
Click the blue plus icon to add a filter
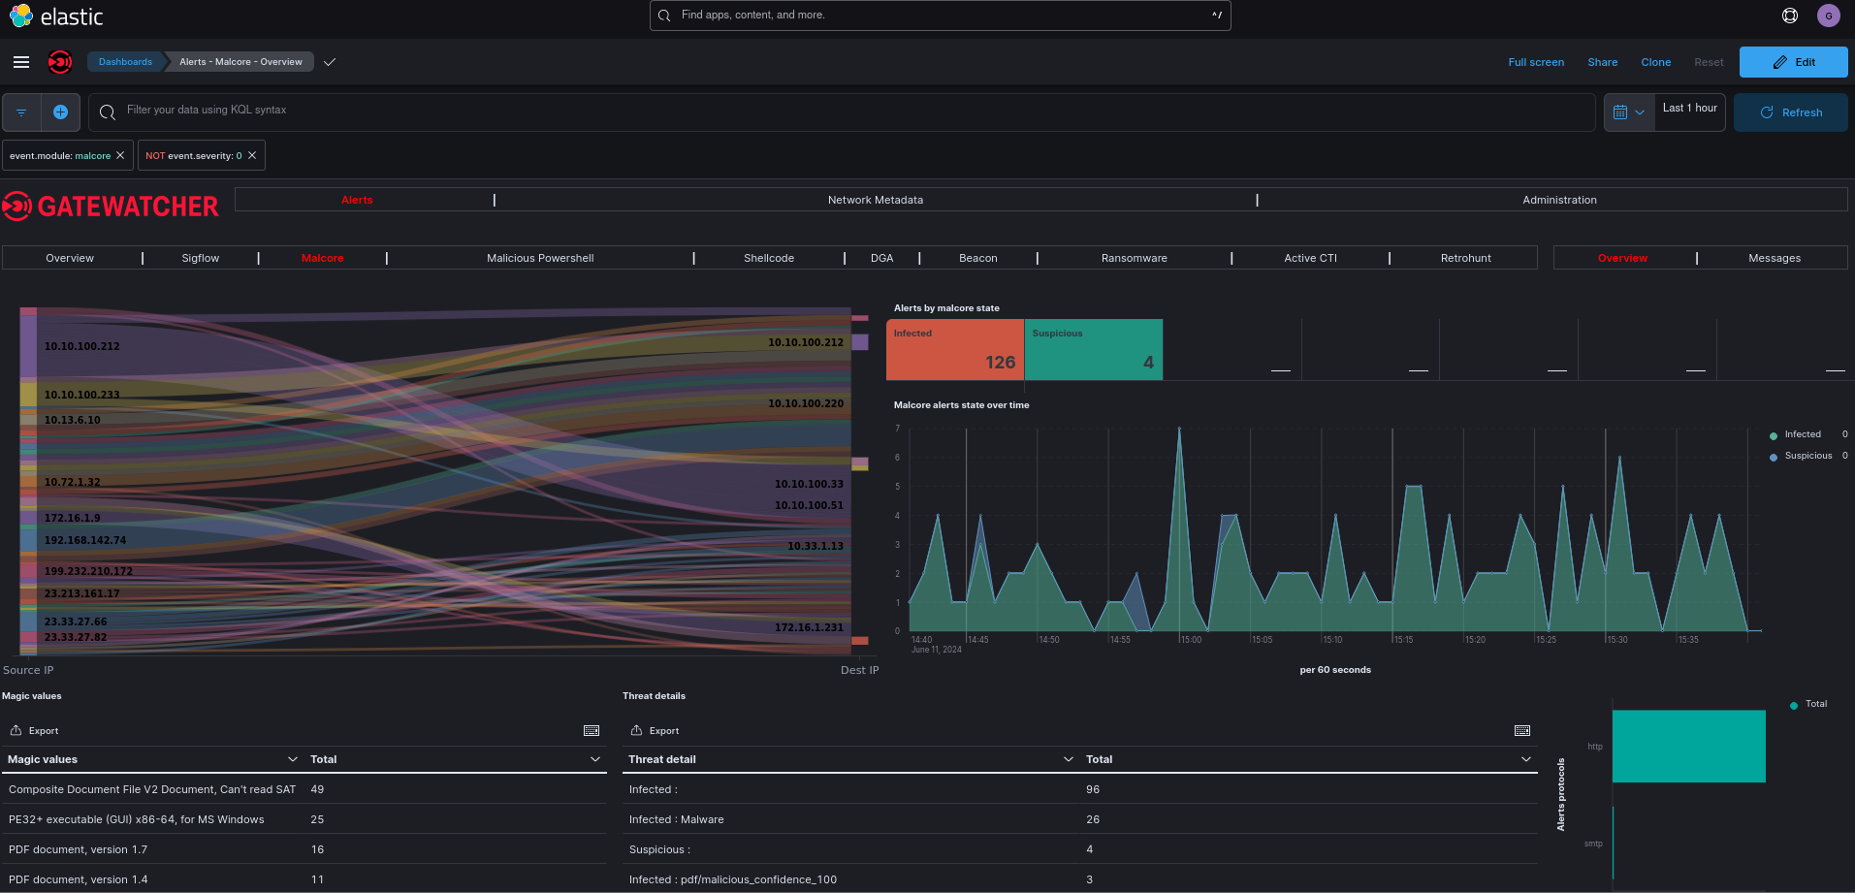pos(60,112)
